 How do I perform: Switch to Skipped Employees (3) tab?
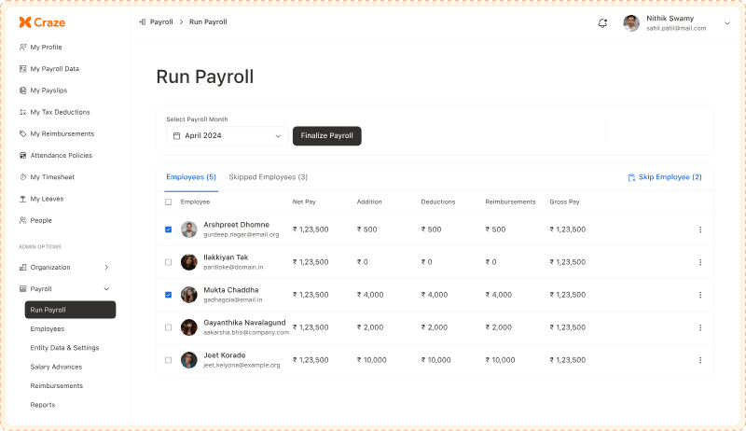tap(269, 177)
